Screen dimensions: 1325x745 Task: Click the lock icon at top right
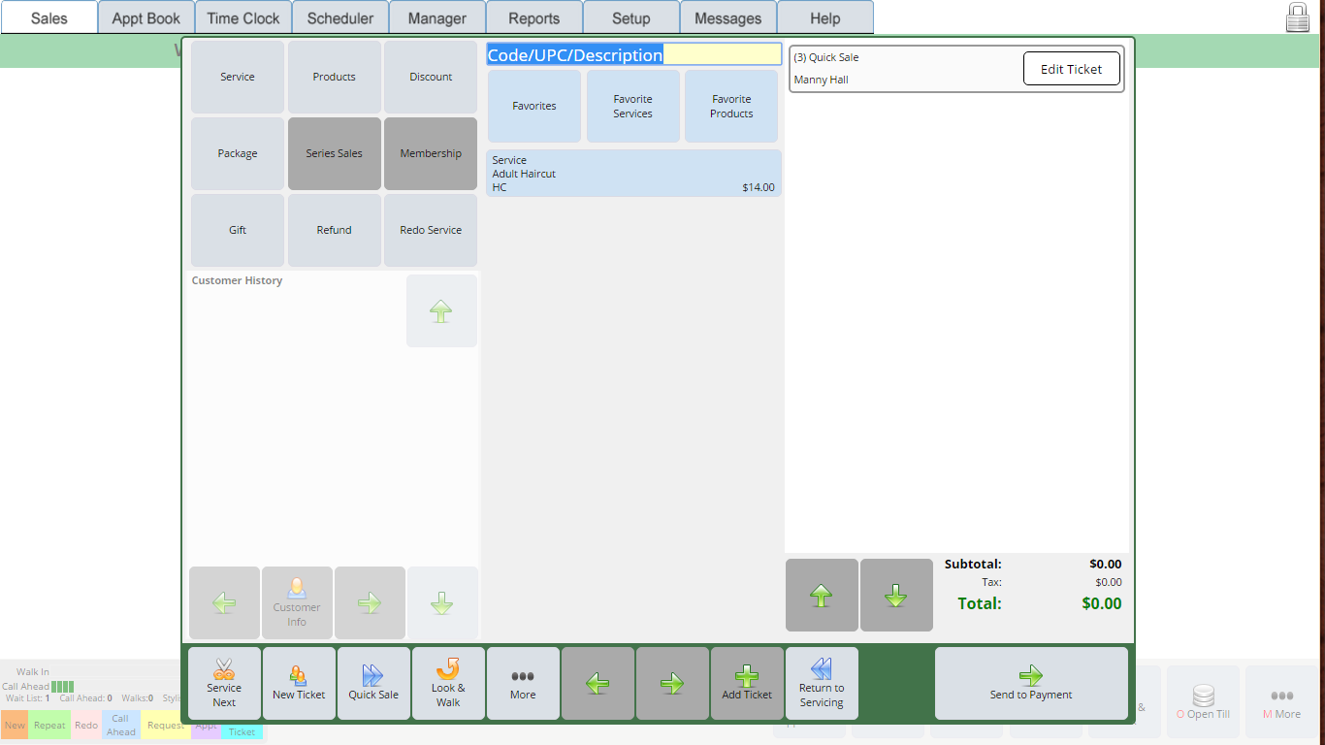[x=1298, y=16]
